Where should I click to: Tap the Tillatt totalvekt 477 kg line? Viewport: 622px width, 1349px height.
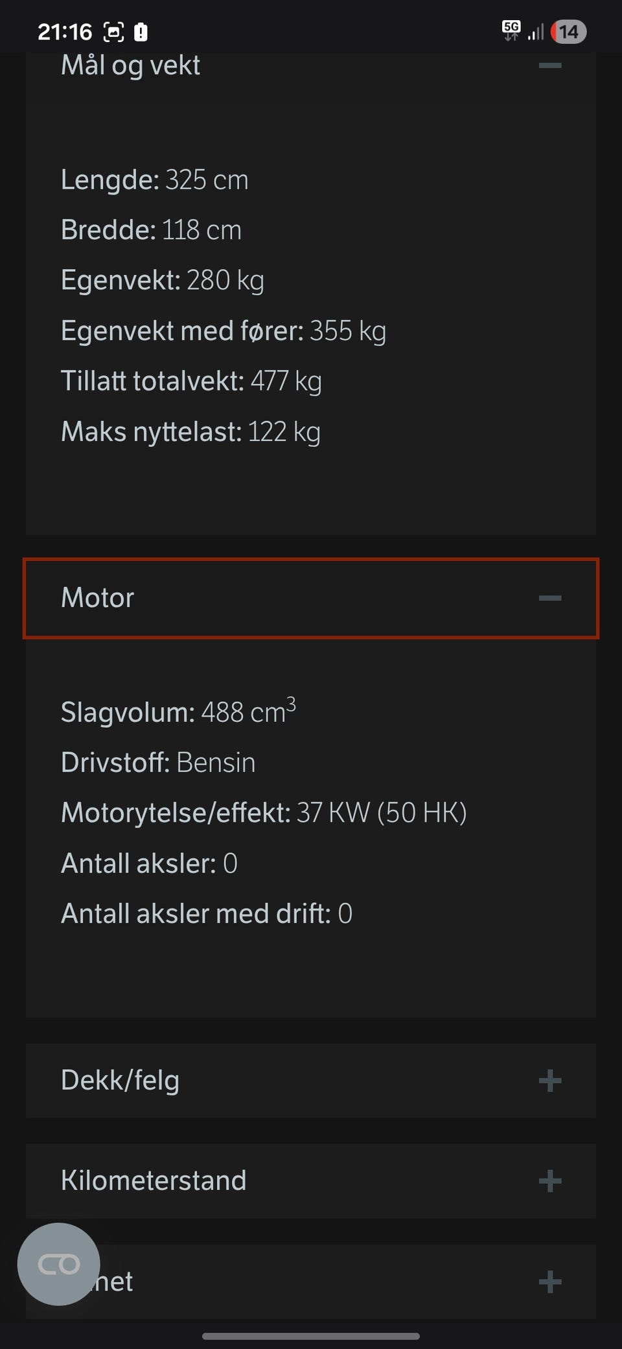tap(191, 381)
